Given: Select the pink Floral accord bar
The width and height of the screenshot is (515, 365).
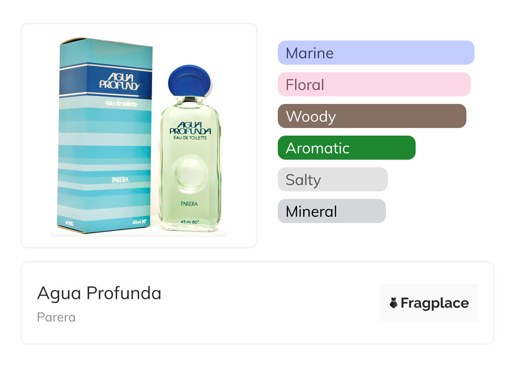Looking at the screenshot, I should (374, 84).
